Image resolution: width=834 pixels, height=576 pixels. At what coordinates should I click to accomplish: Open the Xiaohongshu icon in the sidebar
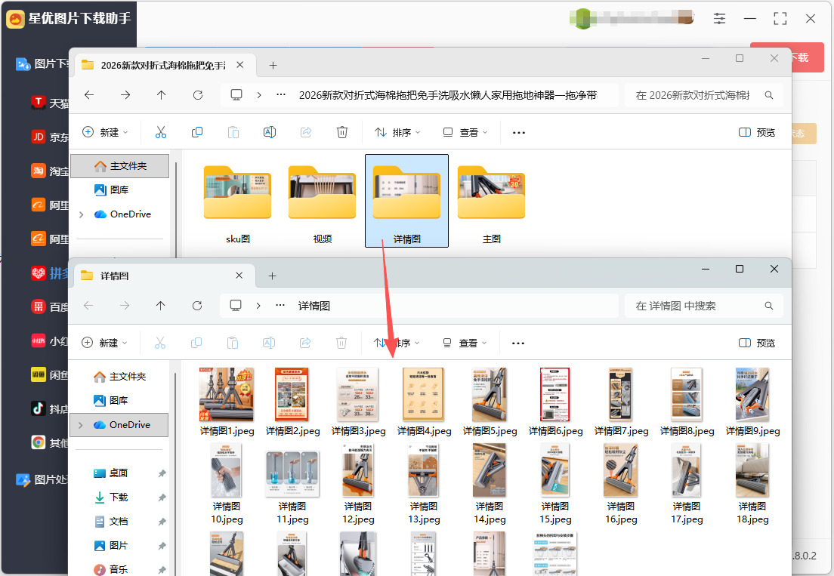[39, 340]
